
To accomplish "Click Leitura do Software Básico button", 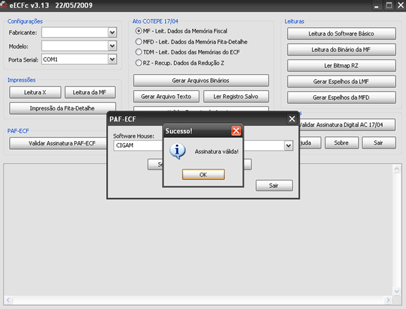I will coord(341,34).
